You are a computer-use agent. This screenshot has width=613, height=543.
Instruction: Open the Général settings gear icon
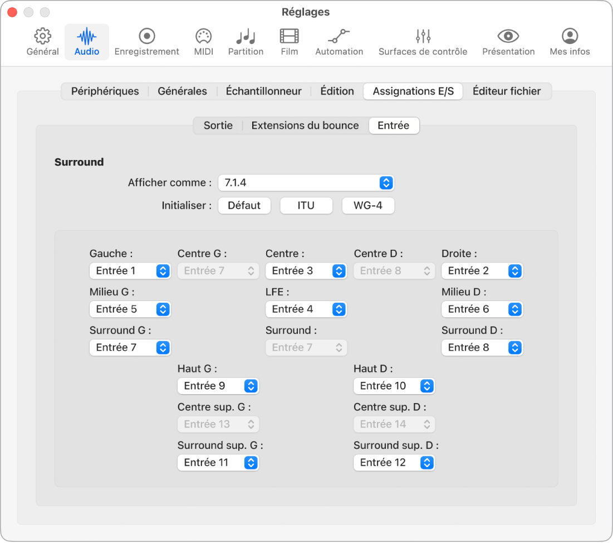click(x=42, y=36)
